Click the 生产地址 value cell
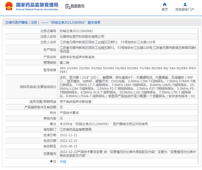202x170 pixels. 128,49
